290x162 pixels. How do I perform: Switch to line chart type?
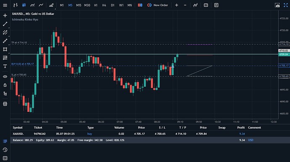[x=32, y=5]
